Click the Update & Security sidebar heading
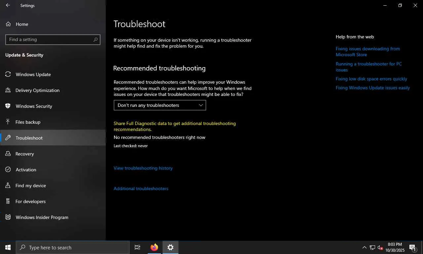 (24, 55)
